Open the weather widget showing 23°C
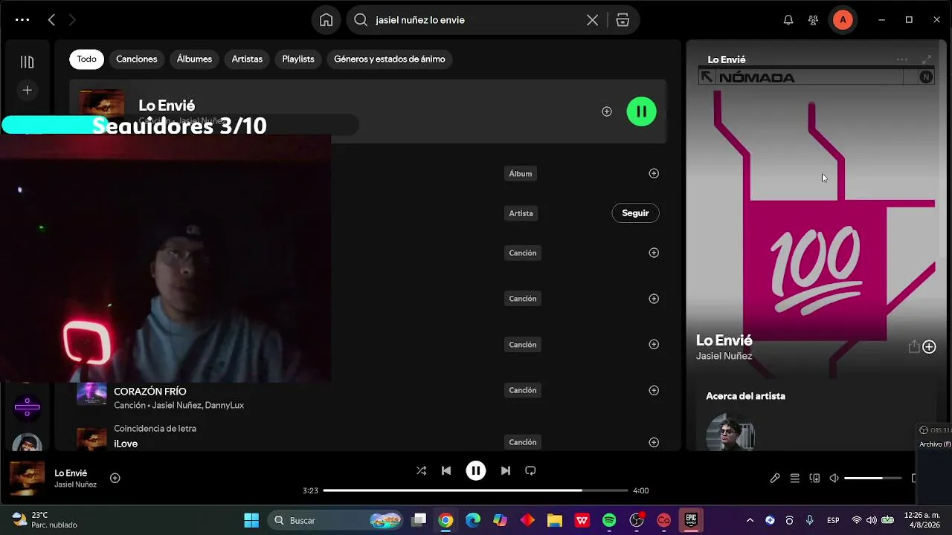 [45, 520]
